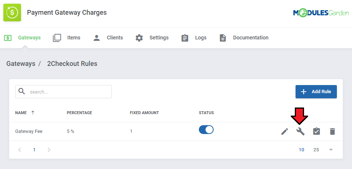Click the Items stacked-squares icon
352x169 pixels.
click(x=57, y=38)
